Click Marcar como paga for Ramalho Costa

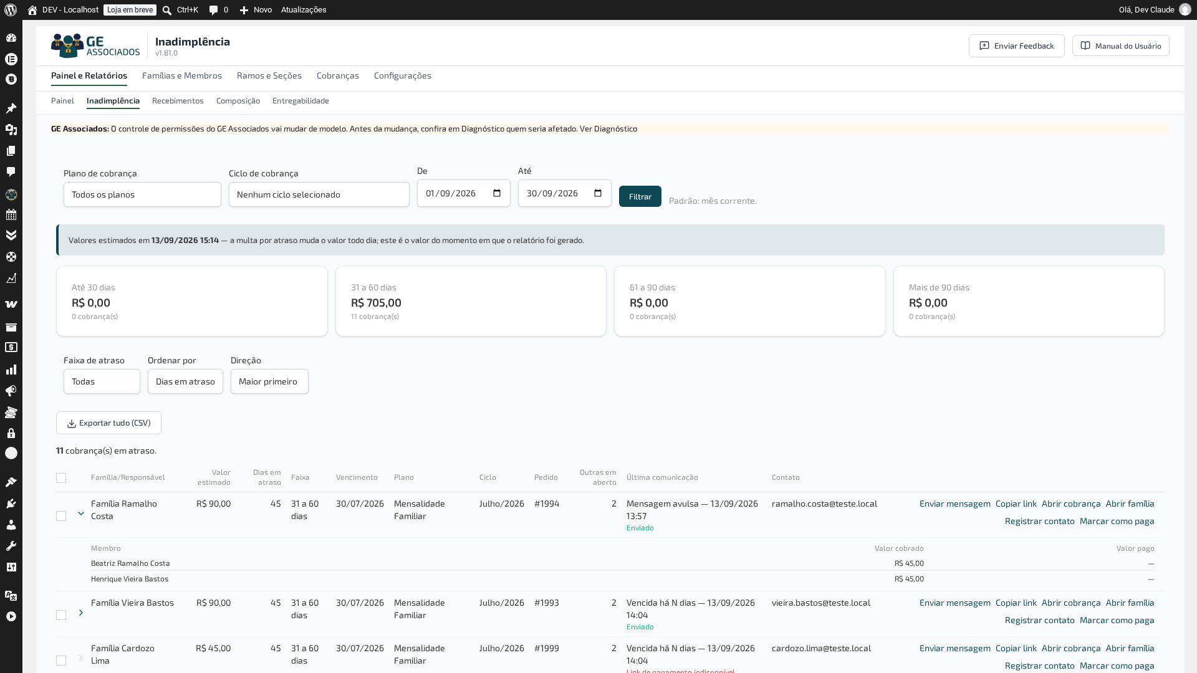click(x=1117, y=521)
